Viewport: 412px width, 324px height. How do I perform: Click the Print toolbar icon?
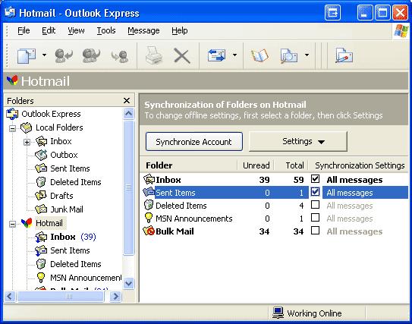pos(154,55)
